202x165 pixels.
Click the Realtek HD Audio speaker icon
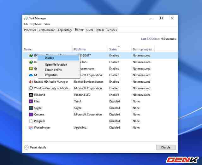pos(31,82)
